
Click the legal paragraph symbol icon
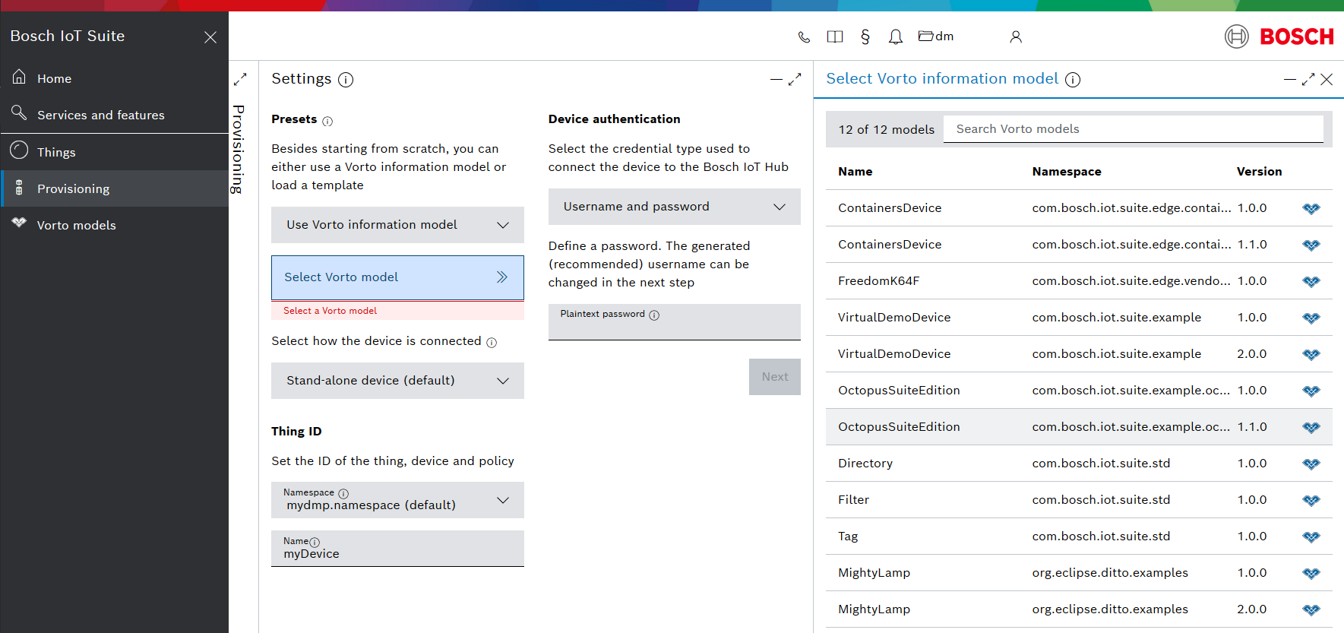[865, 36]
